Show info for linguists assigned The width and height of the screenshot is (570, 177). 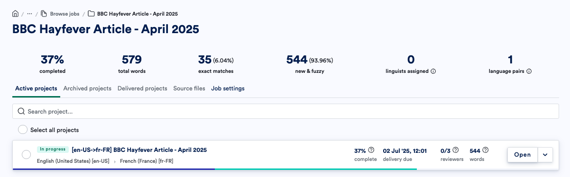click(x=433, y=71)
